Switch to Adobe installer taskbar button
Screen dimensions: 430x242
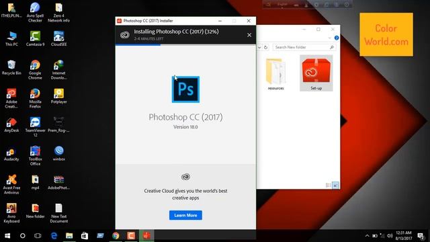click(x=146, y=236)
